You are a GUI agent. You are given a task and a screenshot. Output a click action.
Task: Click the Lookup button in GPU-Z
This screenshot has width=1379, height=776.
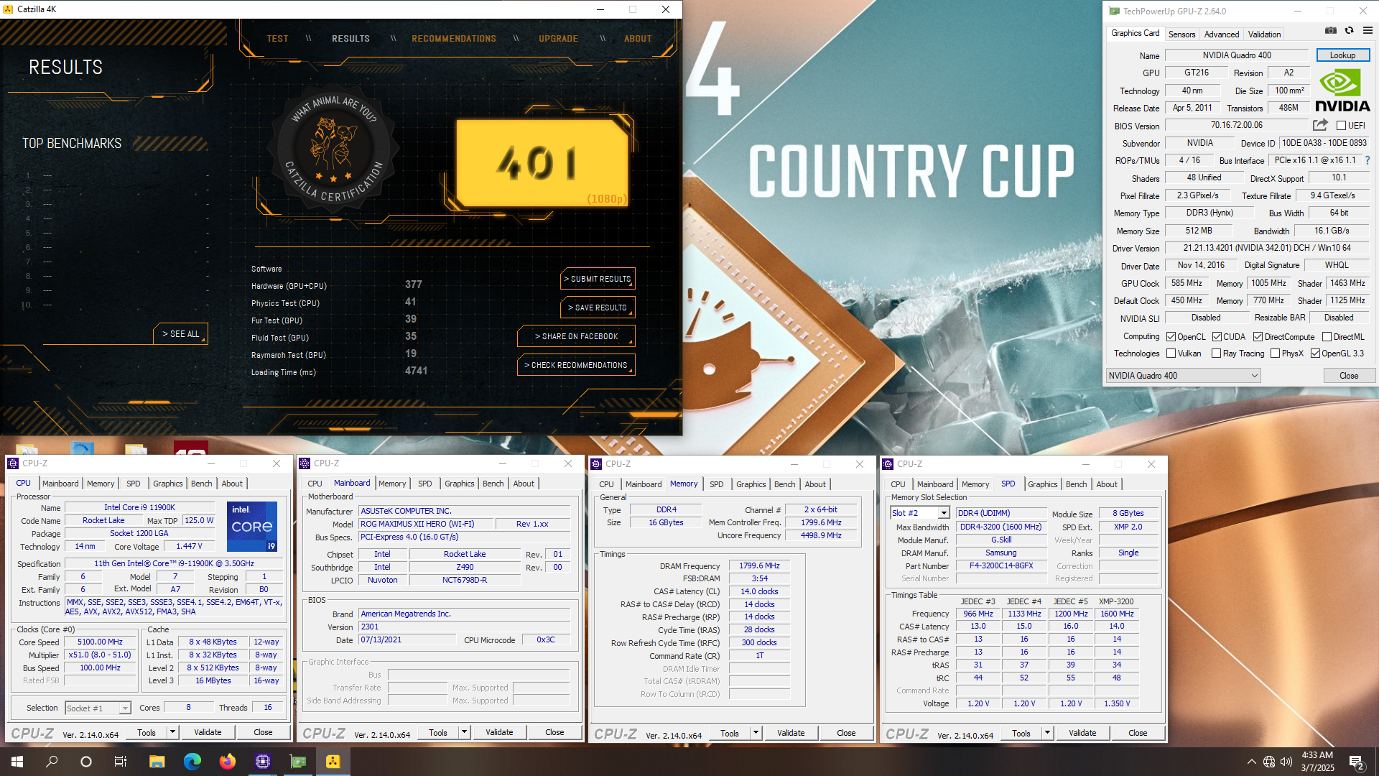1342,55
